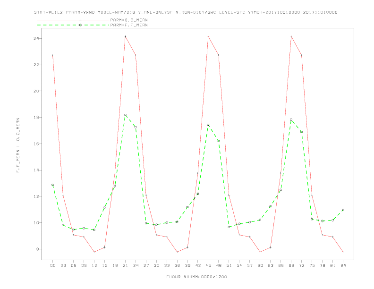This screenshot has height=289, width=374.
Task: Select the red O_MEAN minimum point at hour 12
Action: coord(94,252)
